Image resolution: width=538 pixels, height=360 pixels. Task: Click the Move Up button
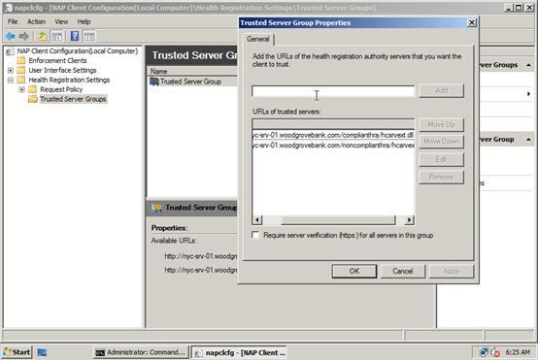[442, 125]
